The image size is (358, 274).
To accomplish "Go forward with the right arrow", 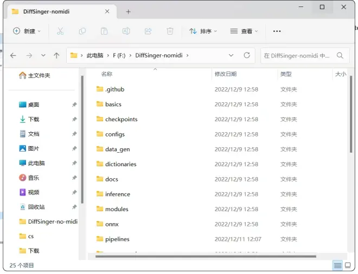I will pos(29,55).
